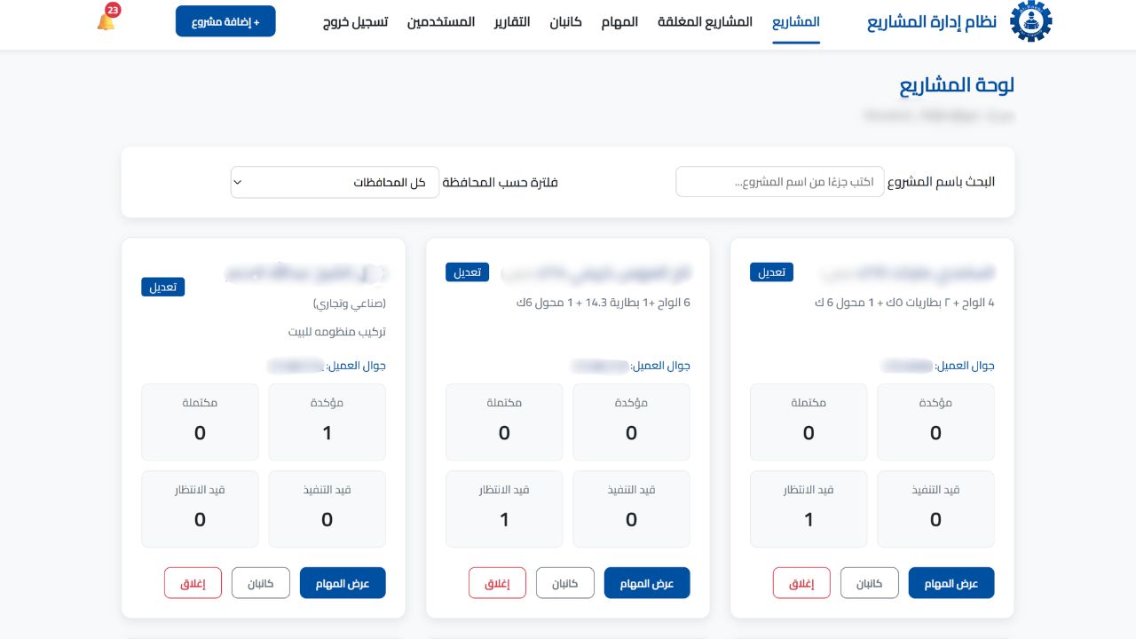
Task: Open the المهام section
Action: pos(619,22)
